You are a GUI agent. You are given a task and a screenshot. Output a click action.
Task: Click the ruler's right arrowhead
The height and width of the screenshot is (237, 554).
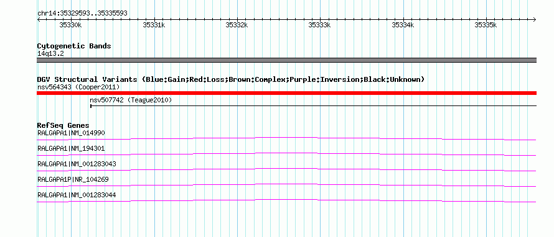535,19
